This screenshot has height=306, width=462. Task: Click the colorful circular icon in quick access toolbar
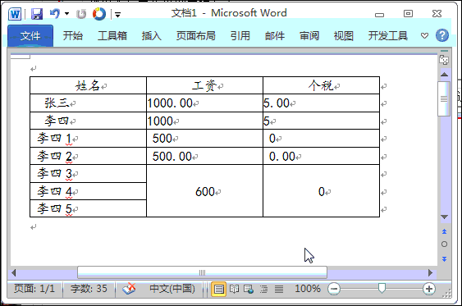pos(99,14)
